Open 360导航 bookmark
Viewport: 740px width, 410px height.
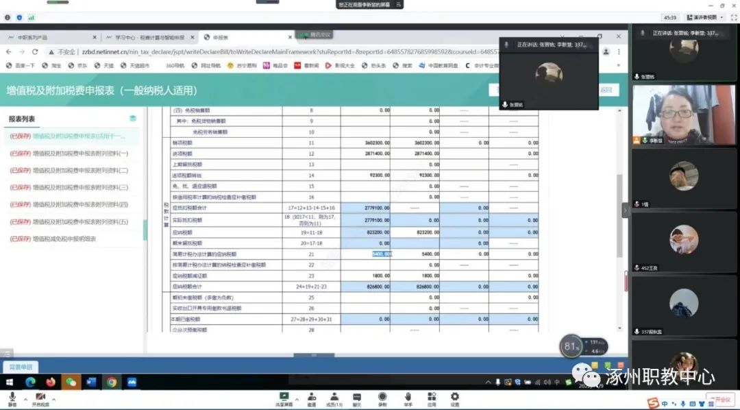(x=175, y=66)
